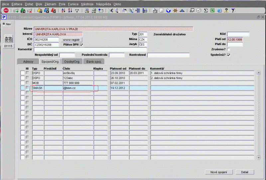
Task: Click the yellow enter query icon
Action: pos(40,11)
